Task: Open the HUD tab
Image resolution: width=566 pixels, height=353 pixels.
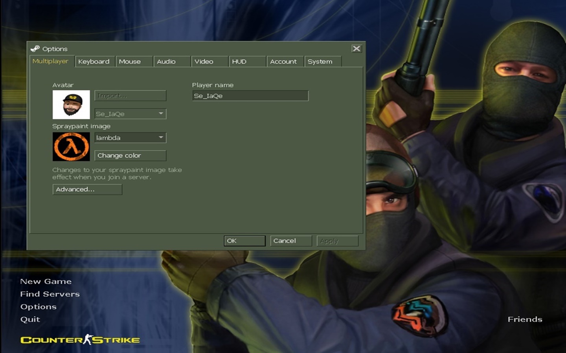Action: coord(239,62)
